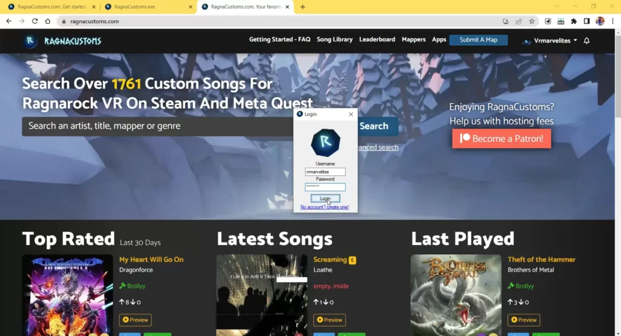Open the tab search chevron in title bar
Screen dimensions: 621x336
(557, 6)
